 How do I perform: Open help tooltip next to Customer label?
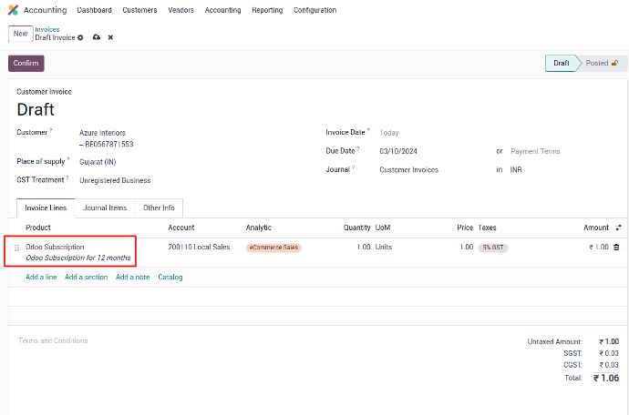click(50, 130)
